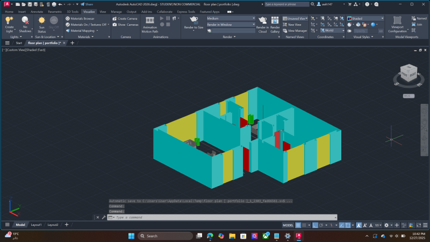Expand the World coordinate system dropdown
This screenshot has height=242, width=430.
click(x=333, y=31)
